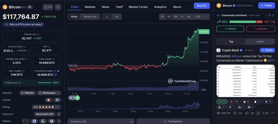Click the Profile score info icon

[x=20, y=83]
